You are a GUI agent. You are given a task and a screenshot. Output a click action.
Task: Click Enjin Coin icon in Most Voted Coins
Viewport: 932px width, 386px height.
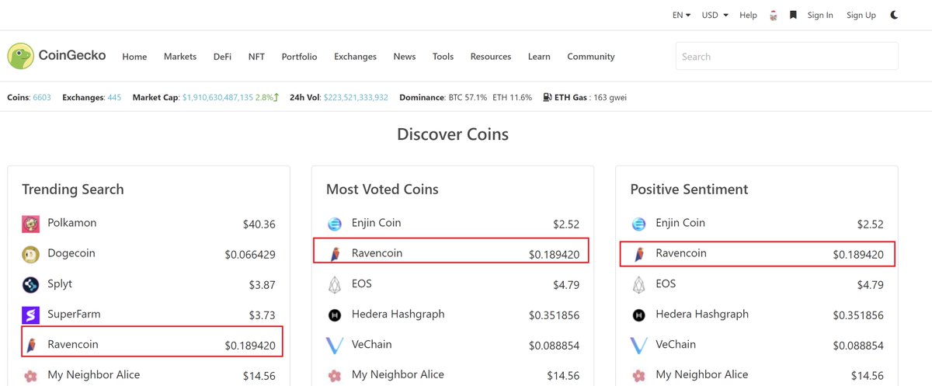point(335,224)
